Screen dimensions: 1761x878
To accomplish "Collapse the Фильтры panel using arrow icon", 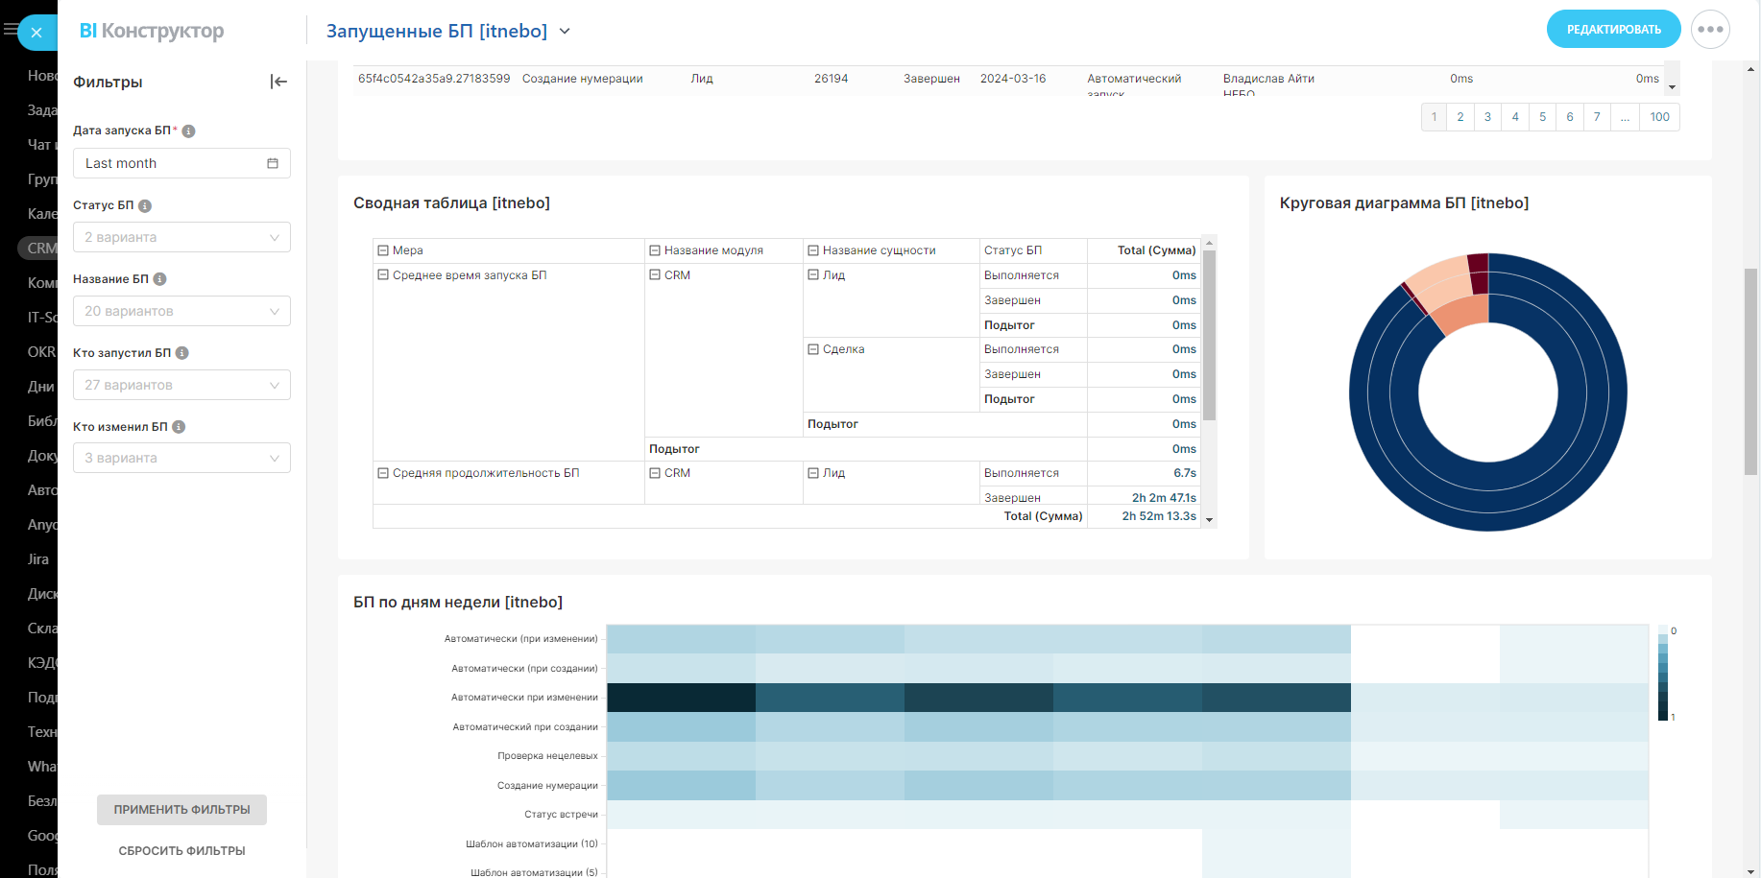I will tap(278, 83).
